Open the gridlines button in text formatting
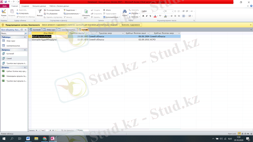Viewport: 253px width, 142px height. pos(184,16)
